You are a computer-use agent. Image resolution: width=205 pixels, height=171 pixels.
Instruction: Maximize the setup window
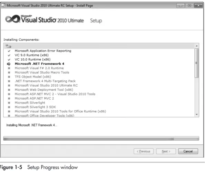190,6
